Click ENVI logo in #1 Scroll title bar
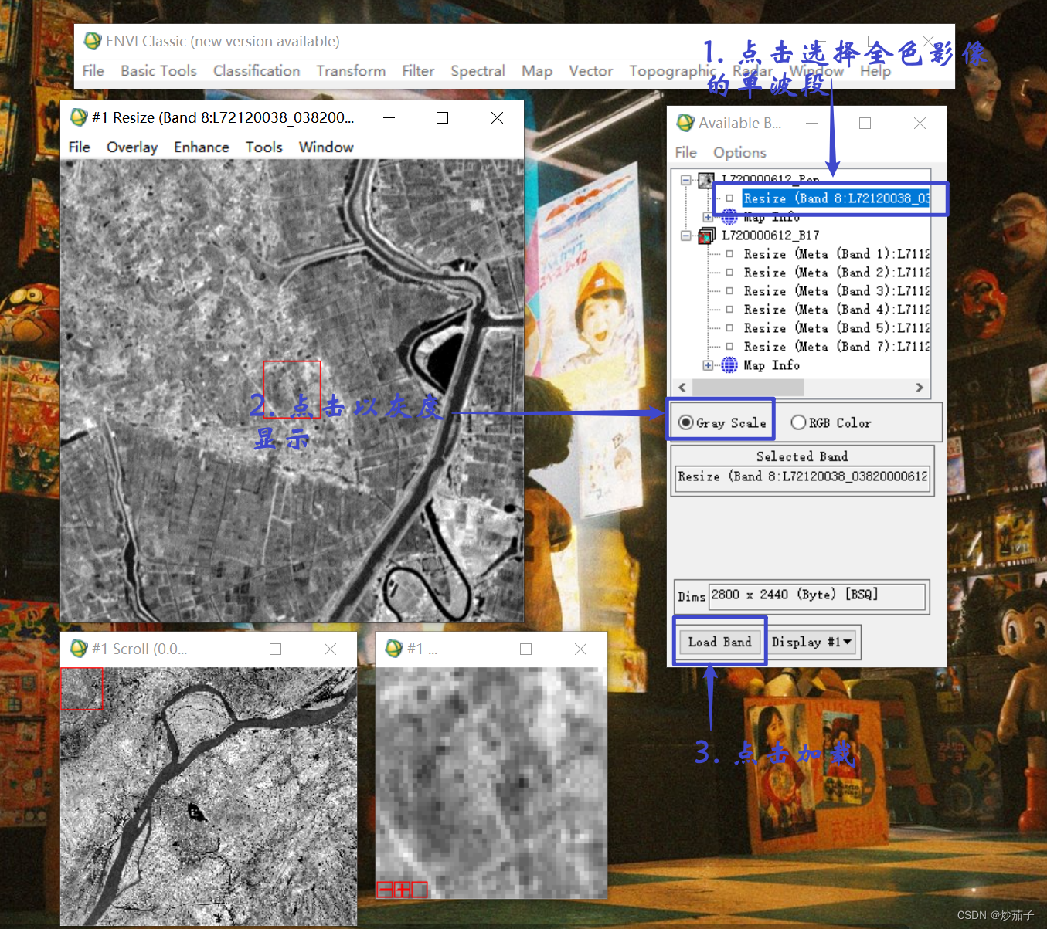The height and width of the screenshot is (929, 1047). coord(79,649)
